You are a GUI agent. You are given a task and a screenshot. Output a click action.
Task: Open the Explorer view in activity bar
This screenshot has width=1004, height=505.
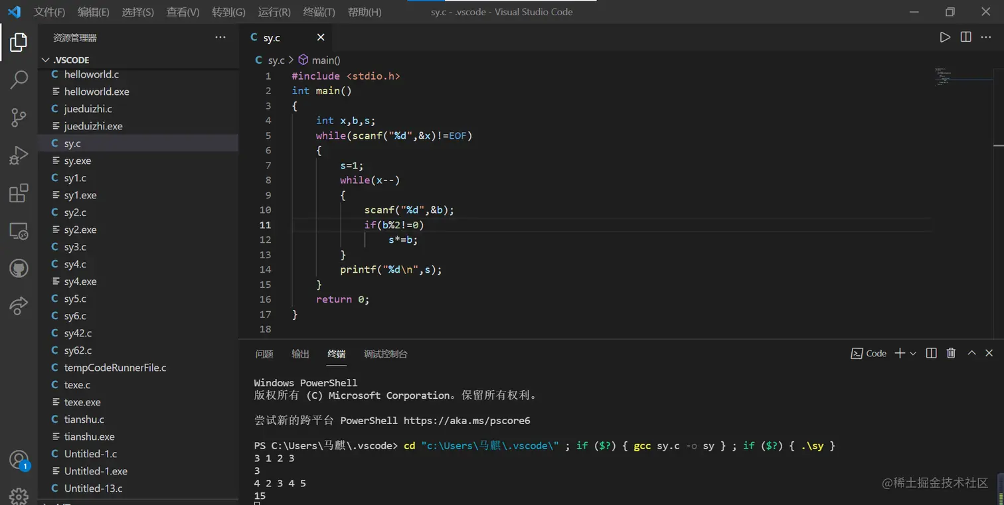tap(19, 42)
